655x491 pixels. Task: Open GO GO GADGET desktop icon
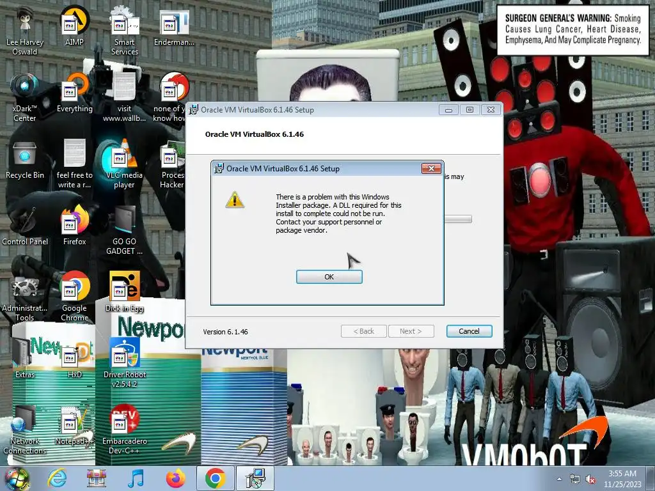pos(125,230)
